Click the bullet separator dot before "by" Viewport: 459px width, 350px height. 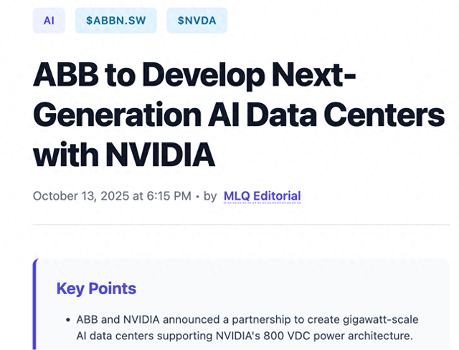[197, 195]
